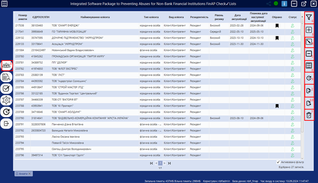Open the blue info icon
The height and width of the screenshot is (183, 318).
pyautogui.click(x=284, y=4)
